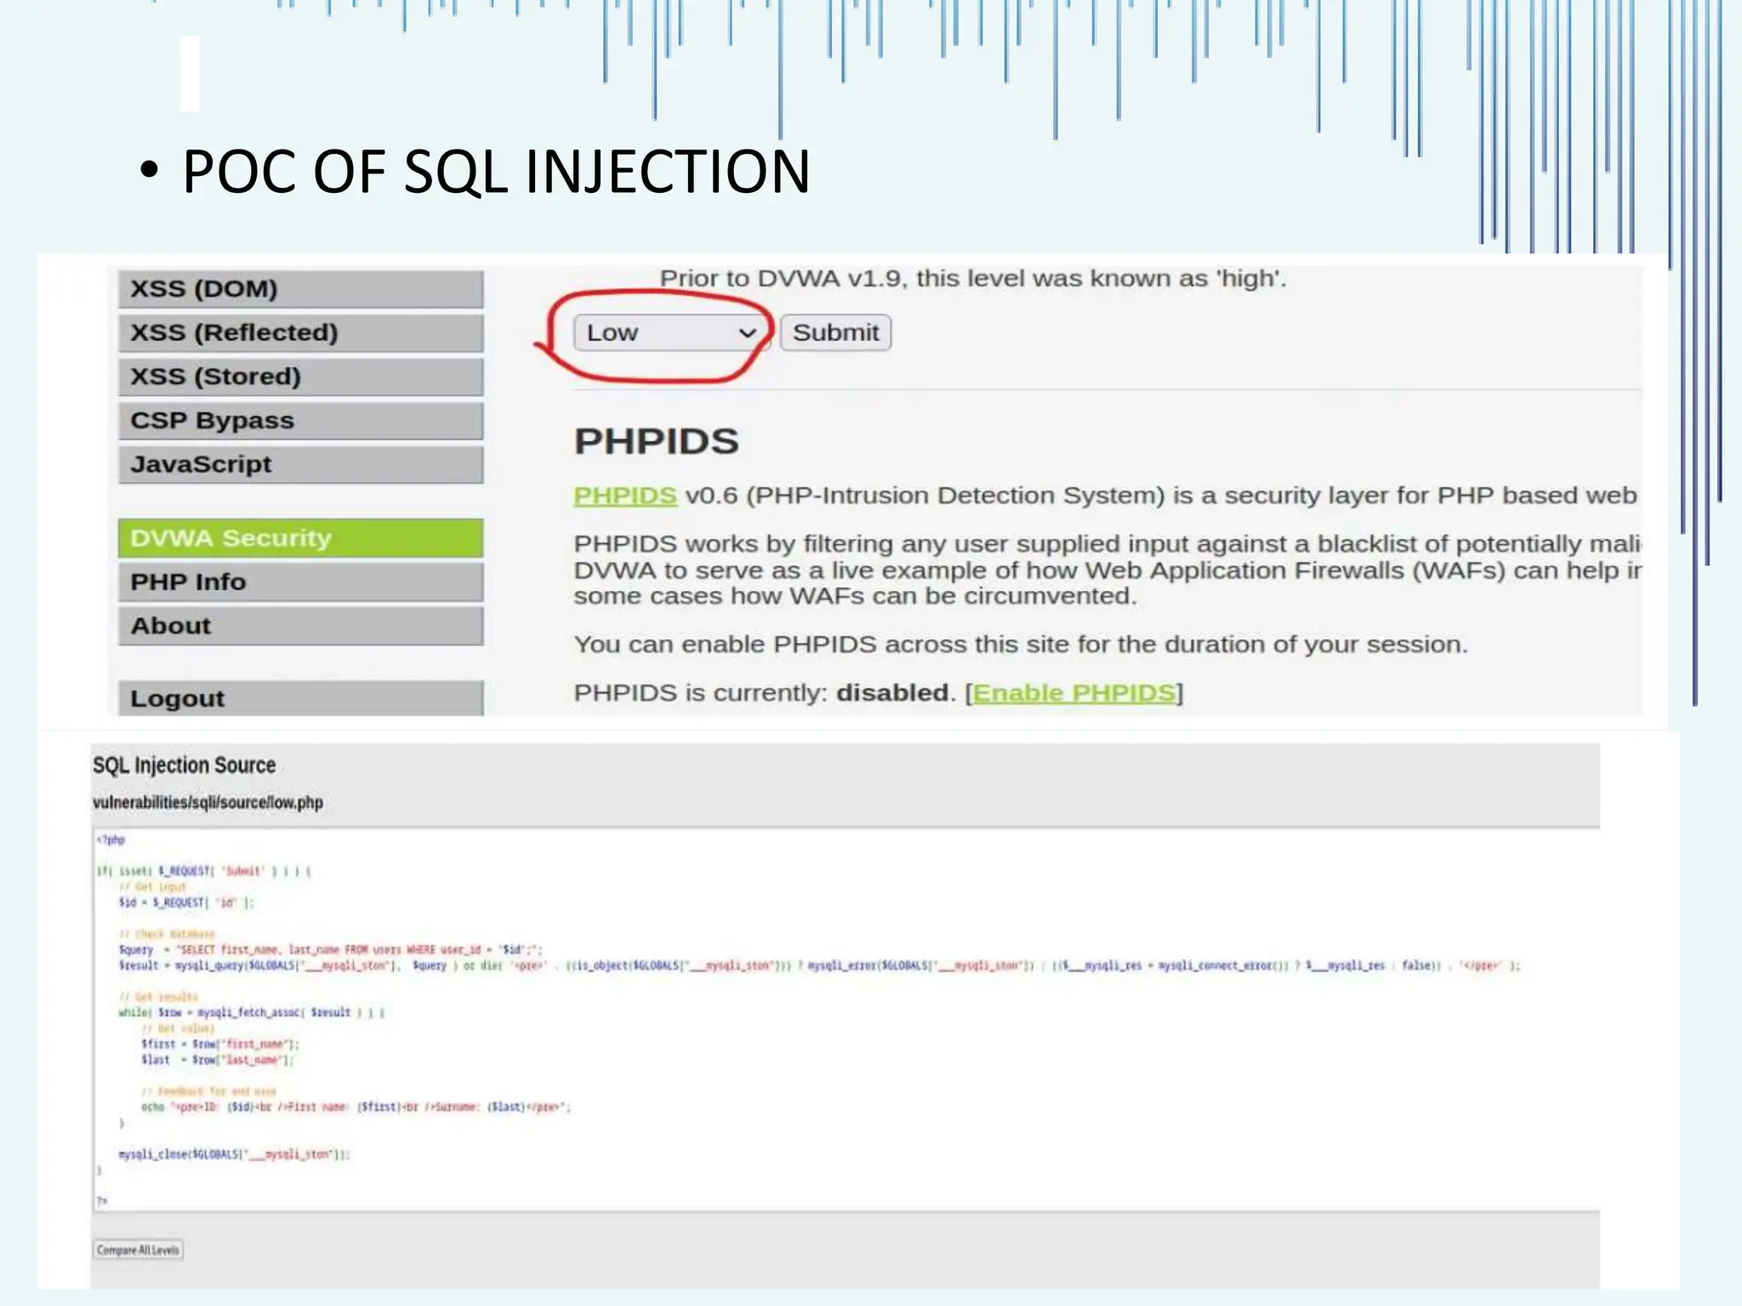Open the security level dropdown showing Low
1742x1306 pixels.
[671, 332]
